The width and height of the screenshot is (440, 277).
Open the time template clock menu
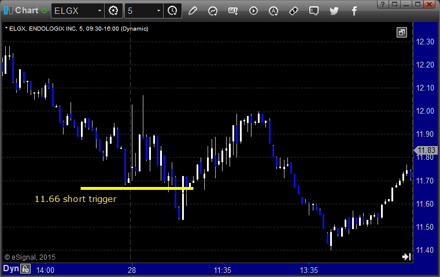pyautogui.click(x=172, y=11)
